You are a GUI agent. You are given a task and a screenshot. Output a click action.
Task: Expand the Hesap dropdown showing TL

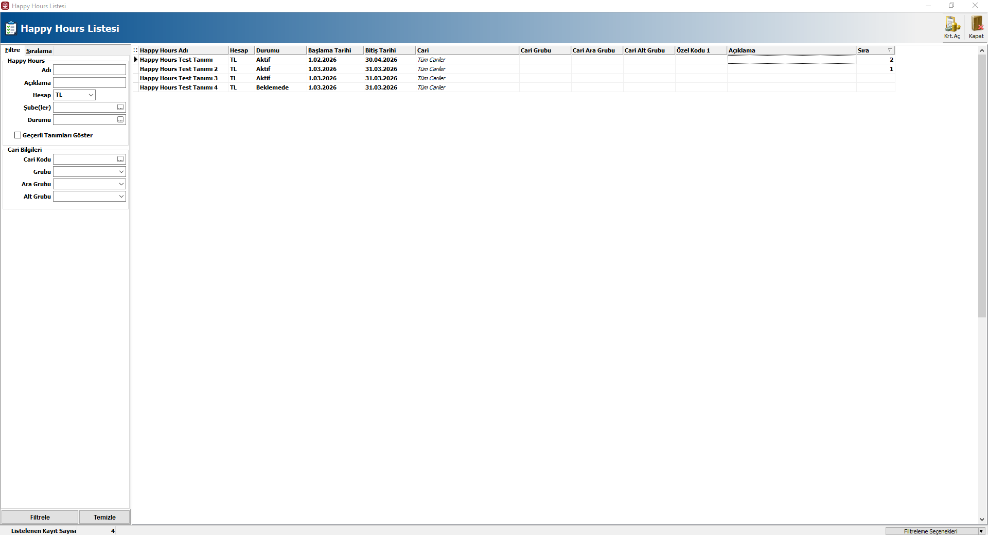91,95
